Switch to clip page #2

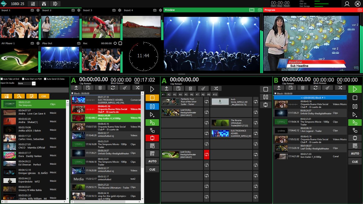pyautogui.click(x=169, y=94)
